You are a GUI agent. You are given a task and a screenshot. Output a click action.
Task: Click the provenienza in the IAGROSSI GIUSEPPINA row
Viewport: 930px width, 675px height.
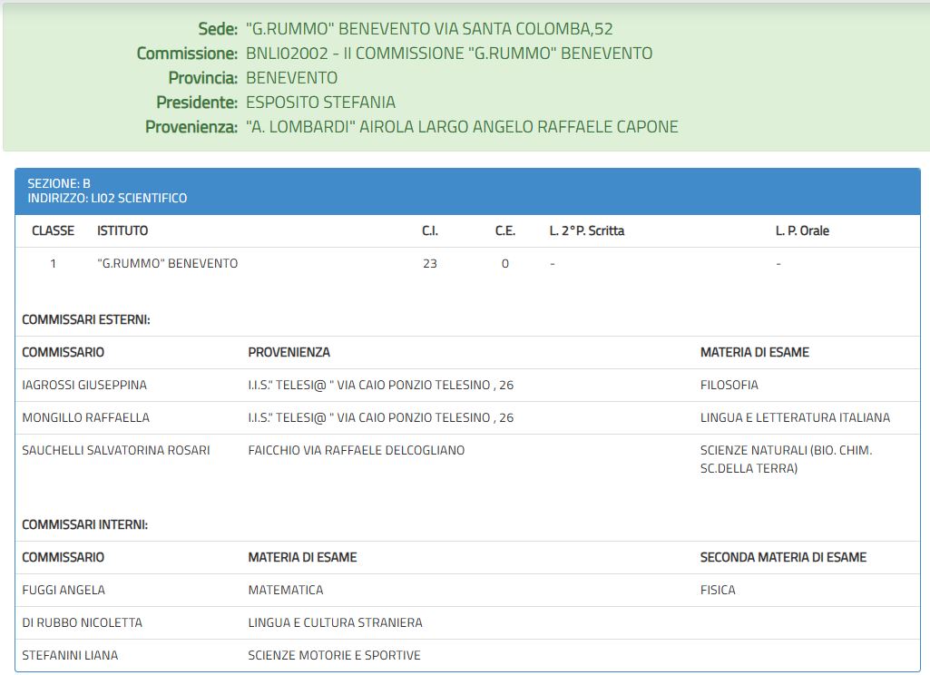click(381, 385)
